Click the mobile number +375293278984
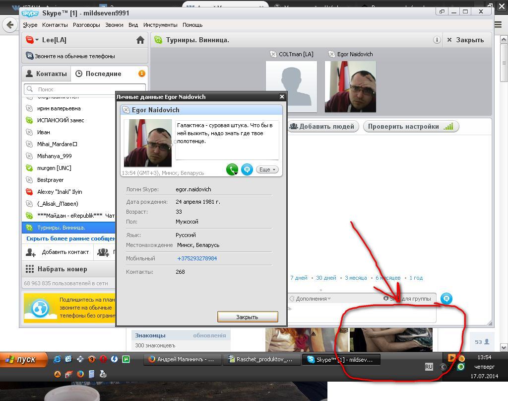The width and height of the screenshot is (508, 401). coord(197,258)
